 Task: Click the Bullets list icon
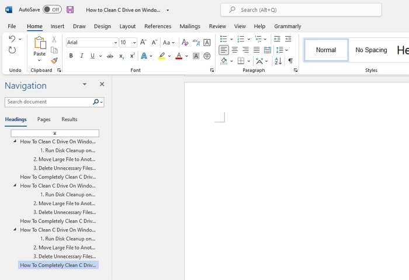tap(223, 39)
